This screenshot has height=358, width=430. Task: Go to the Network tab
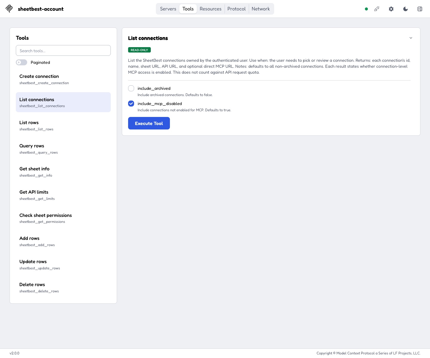[261, 9]
